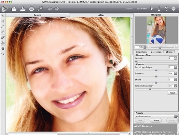Viewport: 179px width, 135px height.
Task: Zoom in with the navigator plus button
Action: [177, 47]
